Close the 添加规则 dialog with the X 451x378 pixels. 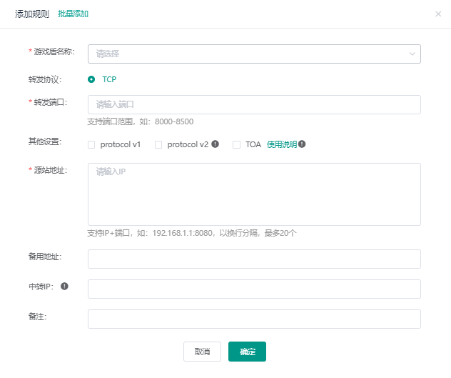click(x=438, y=14)
